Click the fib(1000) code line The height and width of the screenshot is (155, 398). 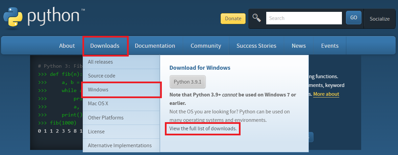click(57, 123)
